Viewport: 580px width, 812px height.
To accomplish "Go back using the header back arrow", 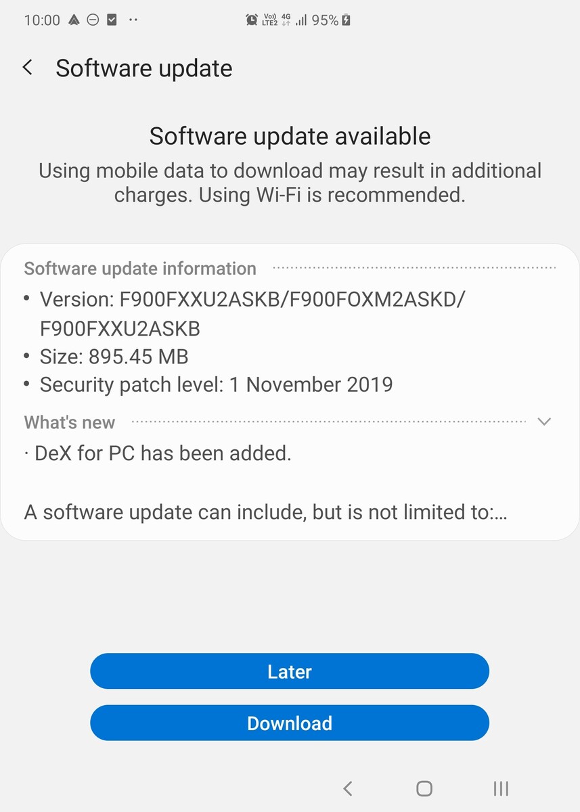I will tap(28, 68).
